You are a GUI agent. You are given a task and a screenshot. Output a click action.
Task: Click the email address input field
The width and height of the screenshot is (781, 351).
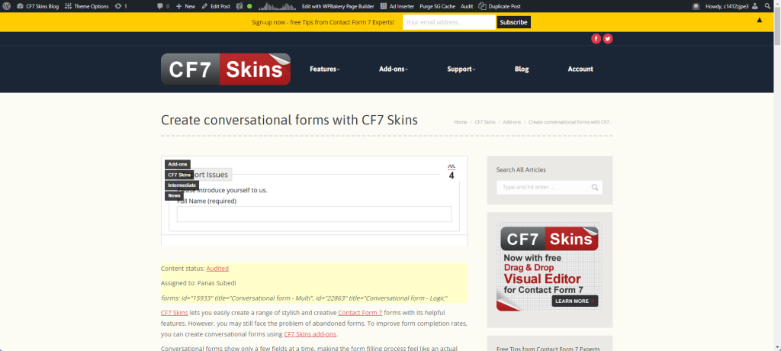click(x=448, y=22)
